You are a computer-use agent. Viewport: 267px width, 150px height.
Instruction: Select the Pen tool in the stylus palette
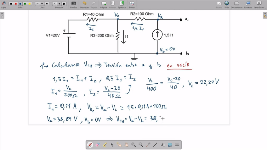coord(90,145)
